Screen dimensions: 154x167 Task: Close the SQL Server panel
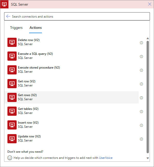150,4
